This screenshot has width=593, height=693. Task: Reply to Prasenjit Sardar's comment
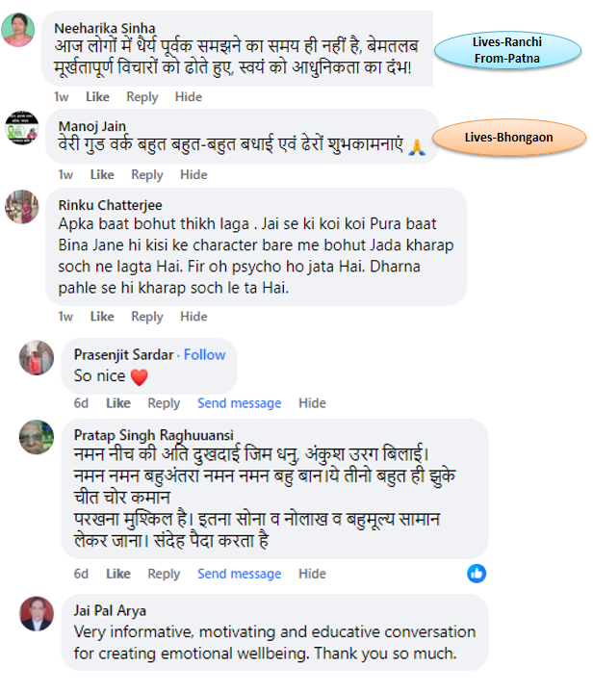click(164, 403)
